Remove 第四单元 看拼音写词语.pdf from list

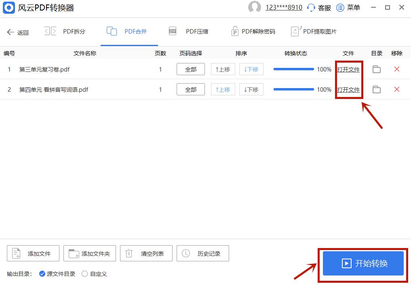[396, 89]
